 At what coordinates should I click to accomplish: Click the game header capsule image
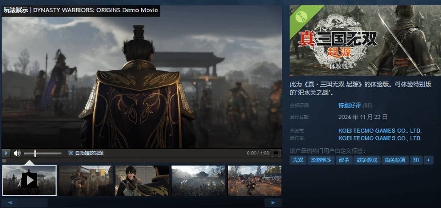coord(364,40)
